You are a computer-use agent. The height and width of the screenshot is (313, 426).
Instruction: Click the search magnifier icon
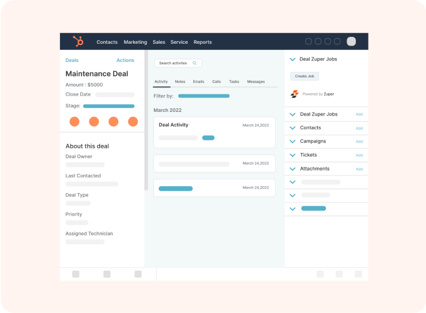pos(195,63)
